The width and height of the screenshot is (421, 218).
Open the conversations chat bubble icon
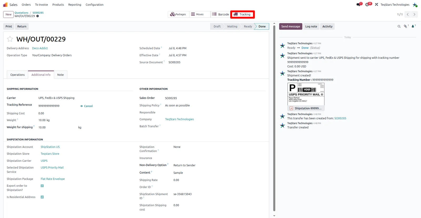tap(359, 4)
